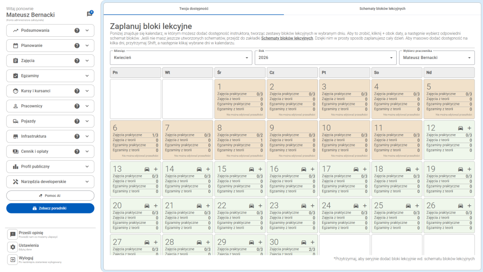This screenshot has height=272, width=483.
Task: Click the plus icon on day 27
Action: click(156, 242)
